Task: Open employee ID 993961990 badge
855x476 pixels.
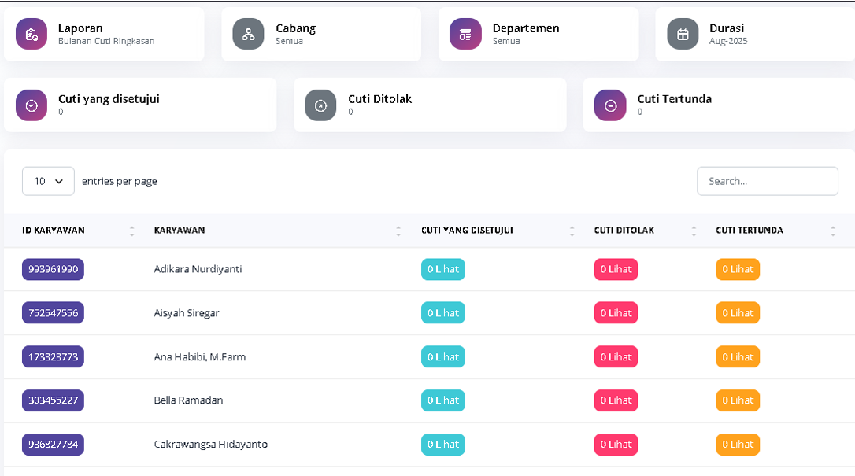Action: 53,269
